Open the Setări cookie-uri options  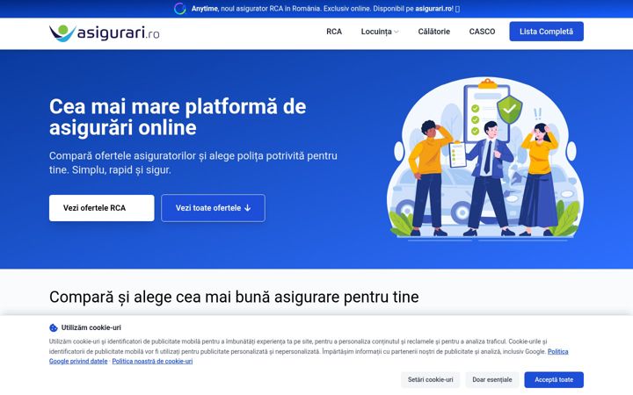tap(430, 380)
